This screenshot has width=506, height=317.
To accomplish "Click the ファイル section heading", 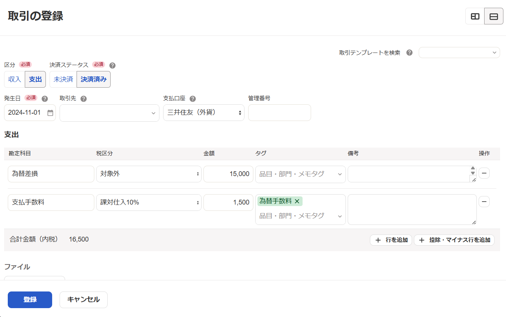I will 17,267.
